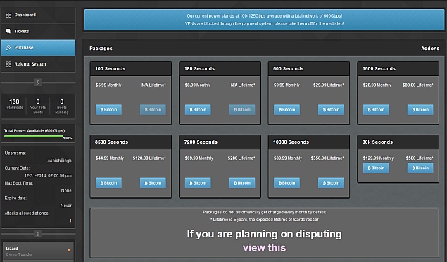
Task: Click the Max Boot Time 'None' value
Action: pyautogui.click(x=66, y=190)
